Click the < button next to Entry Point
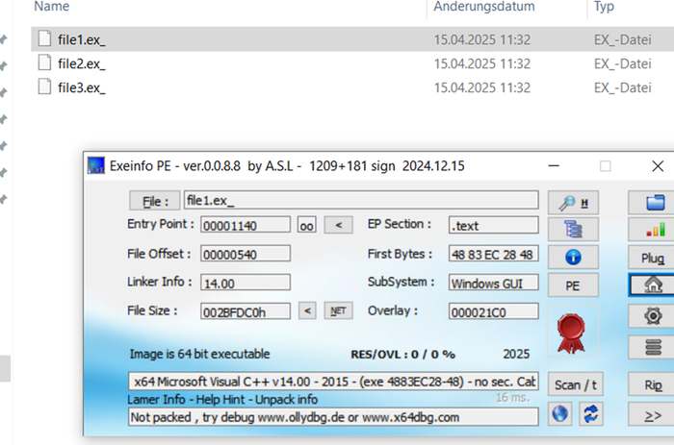The image size is (674, 445). (x=338, y=225)
